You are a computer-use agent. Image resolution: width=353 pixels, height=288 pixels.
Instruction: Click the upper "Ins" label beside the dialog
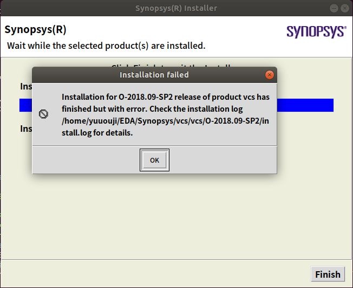click(x=25, y=86)
